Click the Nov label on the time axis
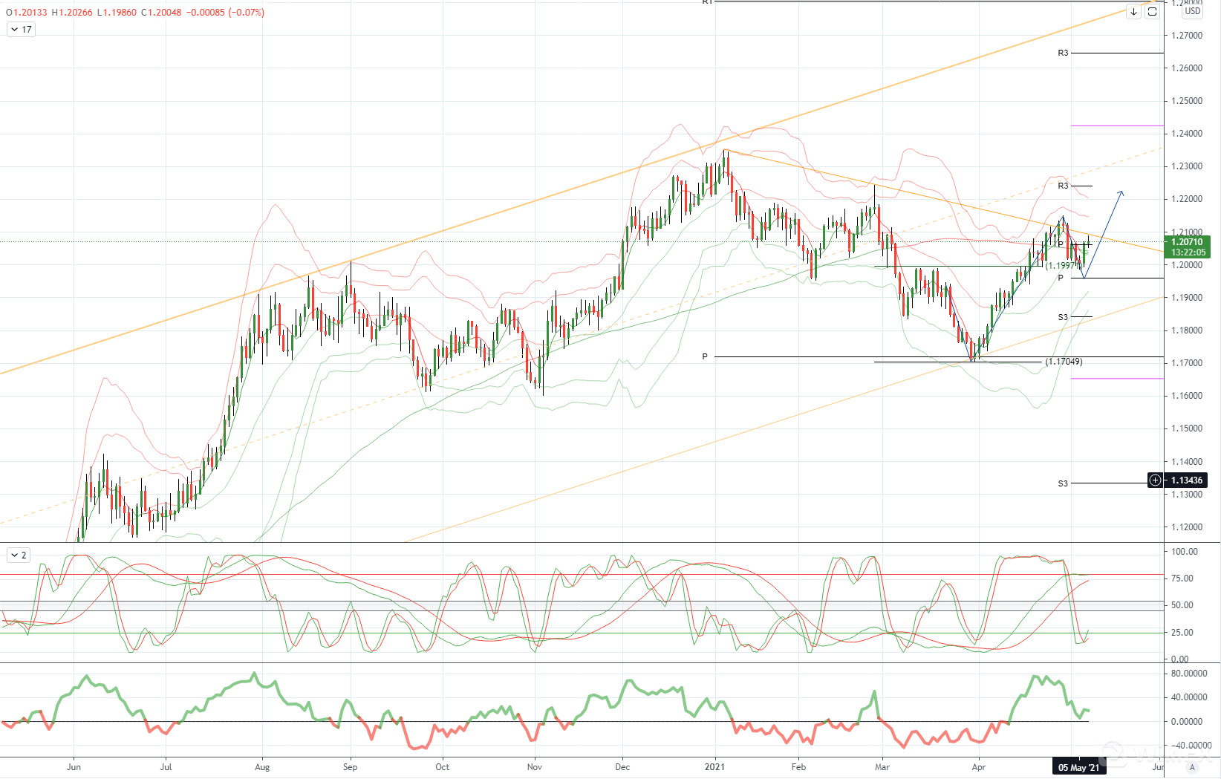This screenshot has height=779, width=1221. tap(534, 767)
